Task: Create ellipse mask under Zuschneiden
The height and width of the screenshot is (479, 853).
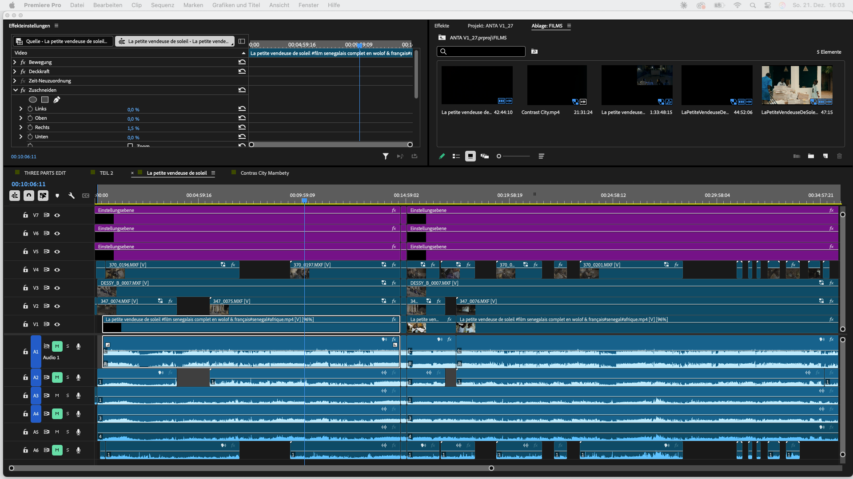Action: click(33, 100)
